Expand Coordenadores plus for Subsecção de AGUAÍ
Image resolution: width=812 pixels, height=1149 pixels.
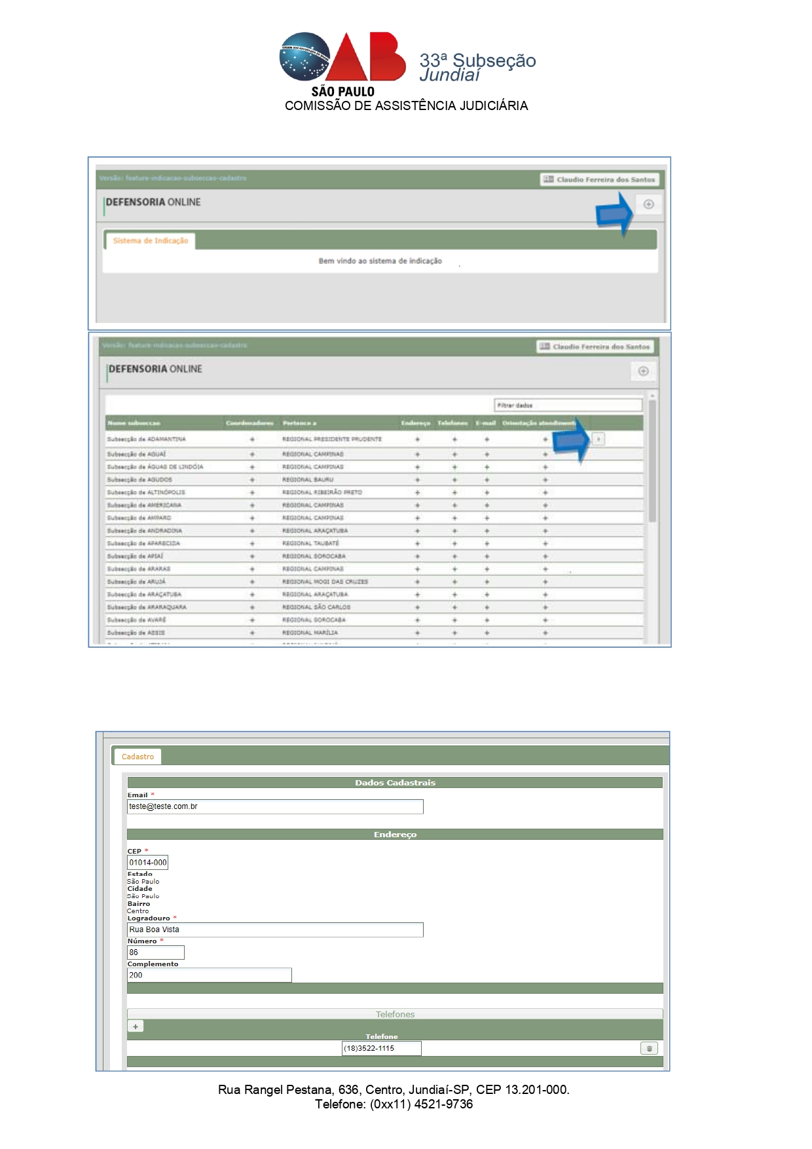252,454
